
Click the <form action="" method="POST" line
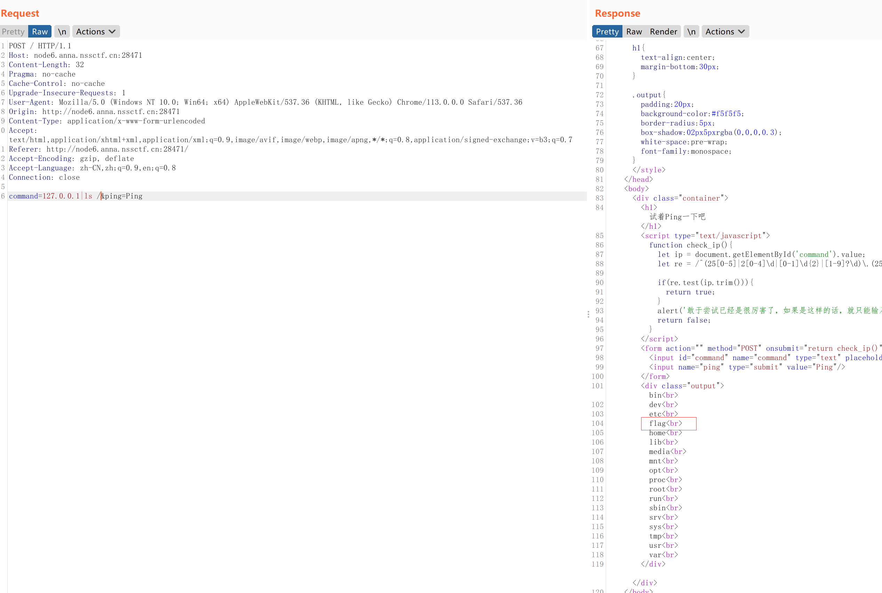[761, 348]
